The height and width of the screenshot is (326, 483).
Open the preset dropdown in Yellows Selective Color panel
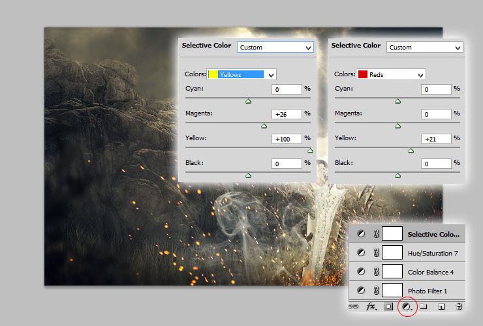click(x=275, y=47)
